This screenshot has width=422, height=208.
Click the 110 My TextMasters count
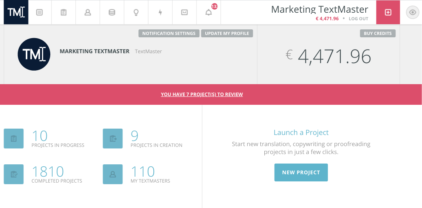coord(143,171)
